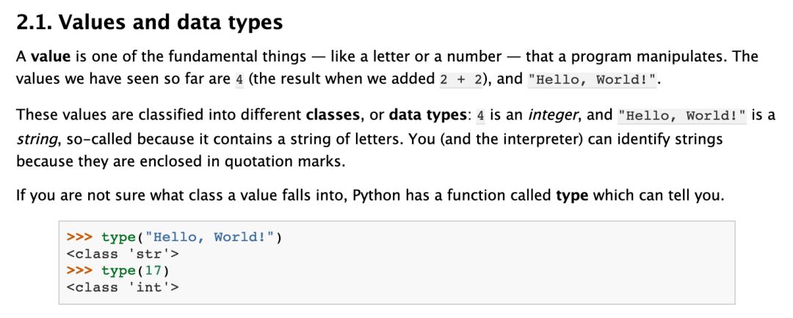Viewport: 793px width, 318px height.
Task: Click the inline code 4 before "(the result"
Action: [x=239, y=79]
